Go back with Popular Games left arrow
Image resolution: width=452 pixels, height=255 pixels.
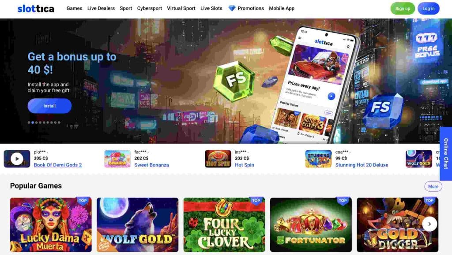23,224
